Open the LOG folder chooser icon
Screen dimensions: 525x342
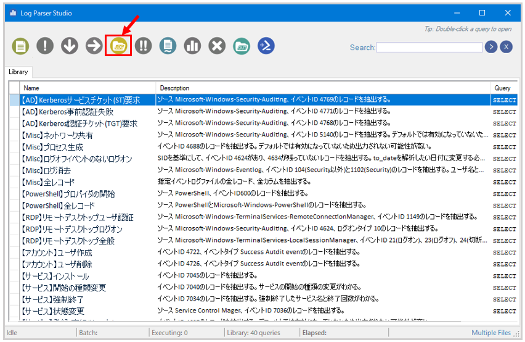click(x=118, y=46)
